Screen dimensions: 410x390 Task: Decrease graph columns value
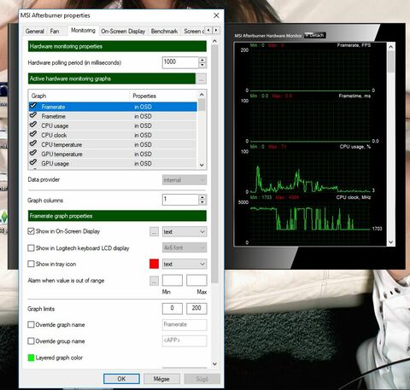[x=202, y=202]
